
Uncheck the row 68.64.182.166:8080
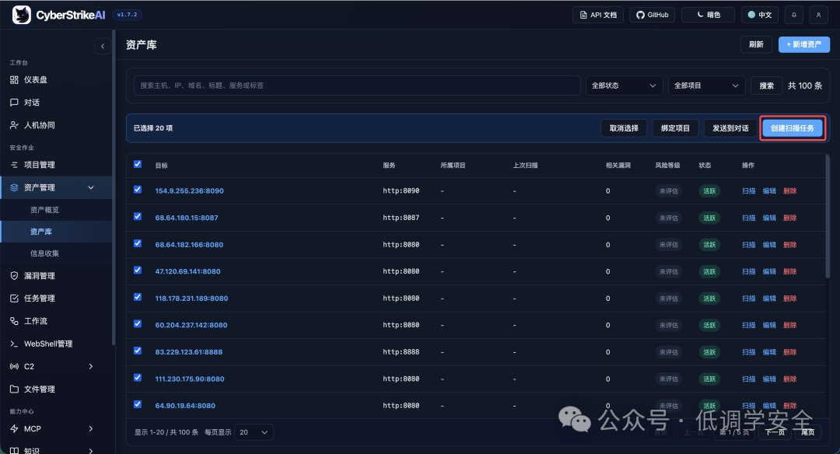click(x=138, y=243)
